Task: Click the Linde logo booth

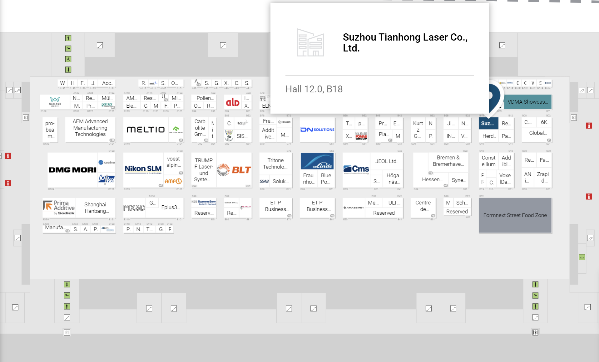Action: 317,161
